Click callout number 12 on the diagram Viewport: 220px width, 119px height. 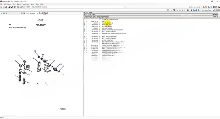click(63, 66)
